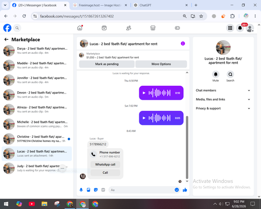The width and height of the screenshot is (261, 209).
Task: Click the waveform of the 0:05 voice message
Action: point(159,118)
